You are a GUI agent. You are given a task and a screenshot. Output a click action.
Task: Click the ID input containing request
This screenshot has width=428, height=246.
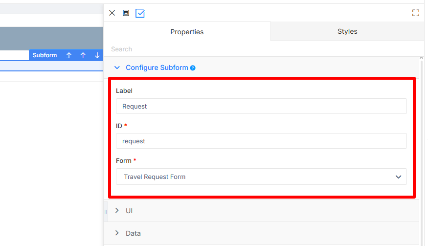coord(261,141)
